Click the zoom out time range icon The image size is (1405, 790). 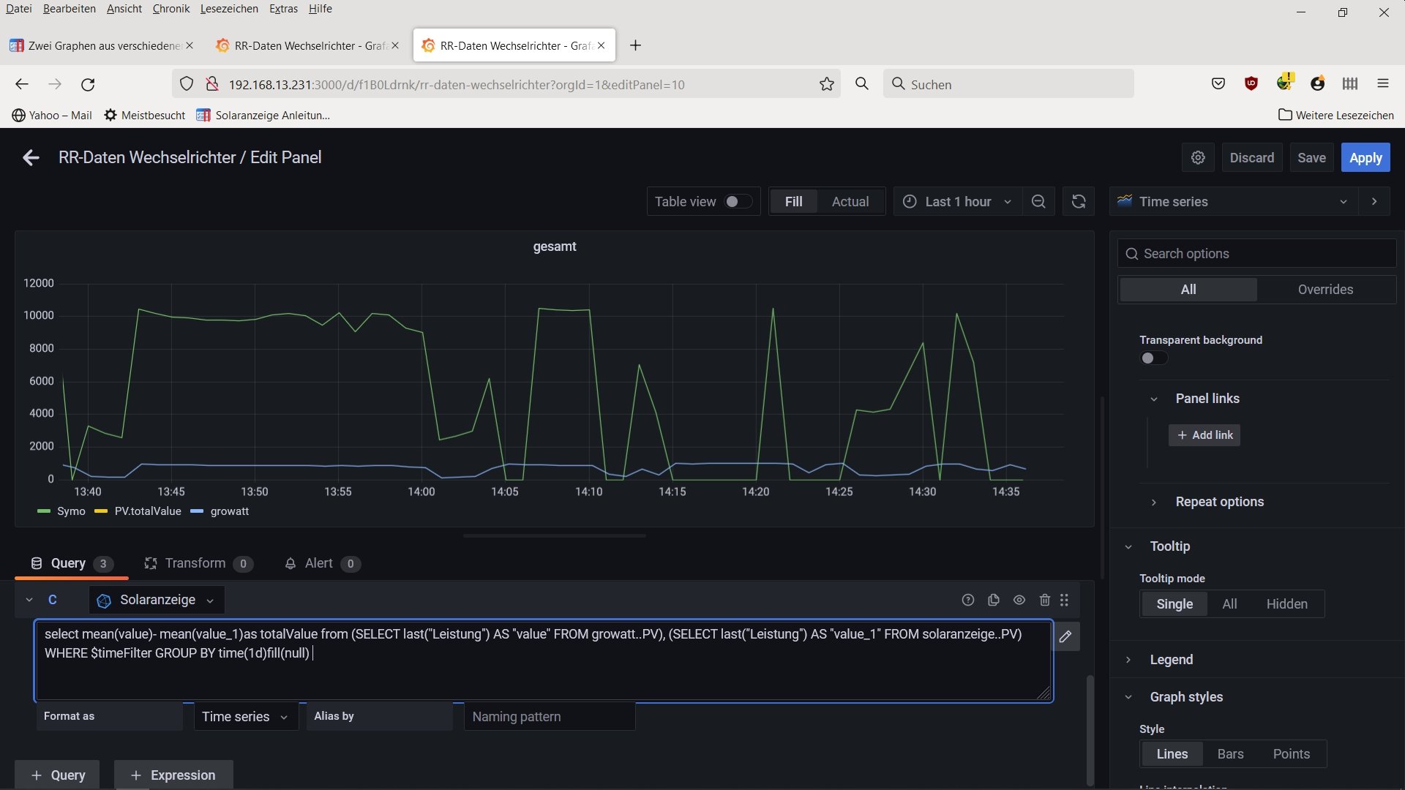pyautogui.click(x=1038, y=201)
